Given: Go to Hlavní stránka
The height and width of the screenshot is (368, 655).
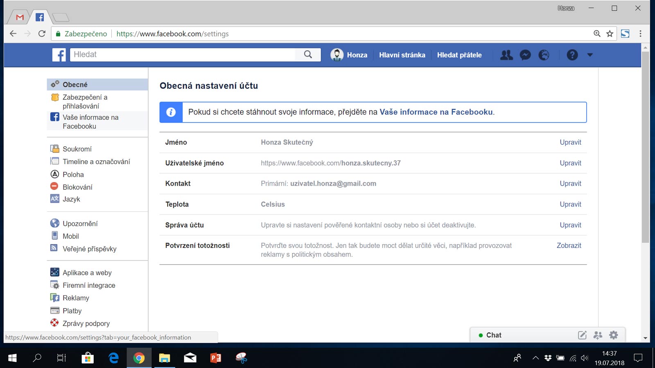Looking at the screenshot, I should point(402,55).
